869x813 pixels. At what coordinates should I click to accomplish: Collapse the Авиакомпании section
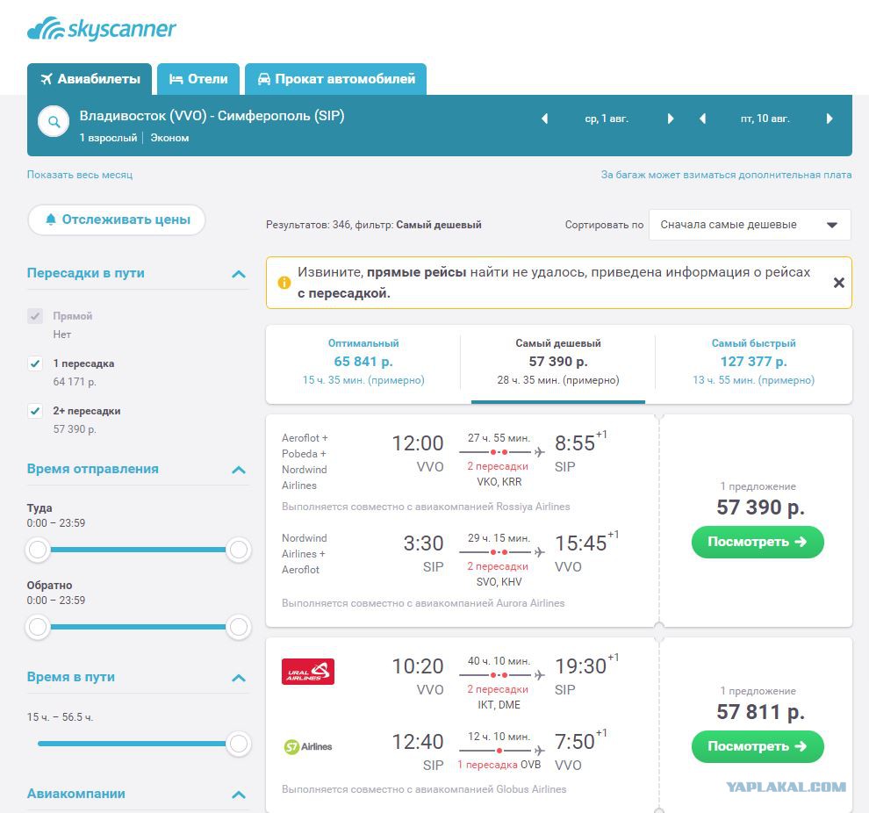click(238, 795)
